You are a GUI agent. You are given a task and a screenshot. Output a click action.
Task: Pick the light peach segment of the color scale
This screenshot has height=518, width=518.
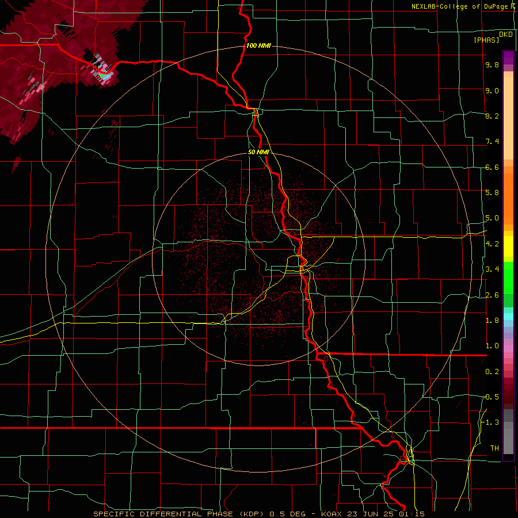508,118
